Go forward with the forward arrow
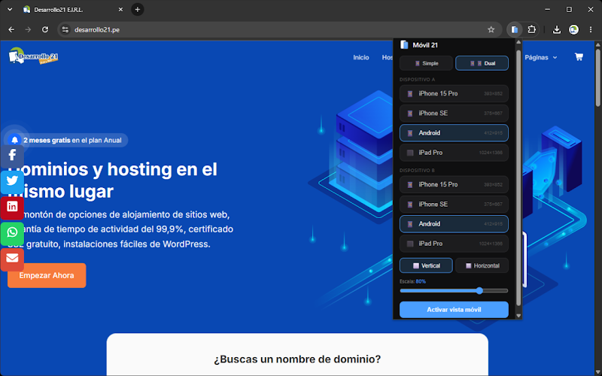 (28, 29)
